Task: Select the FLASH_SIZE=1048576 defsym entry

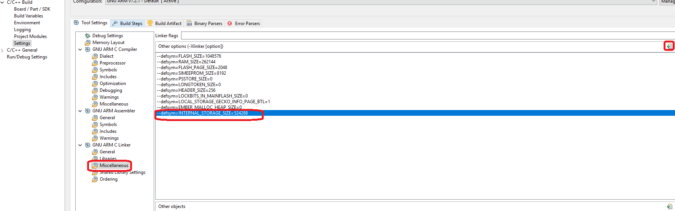Action: tap(189, 56)
